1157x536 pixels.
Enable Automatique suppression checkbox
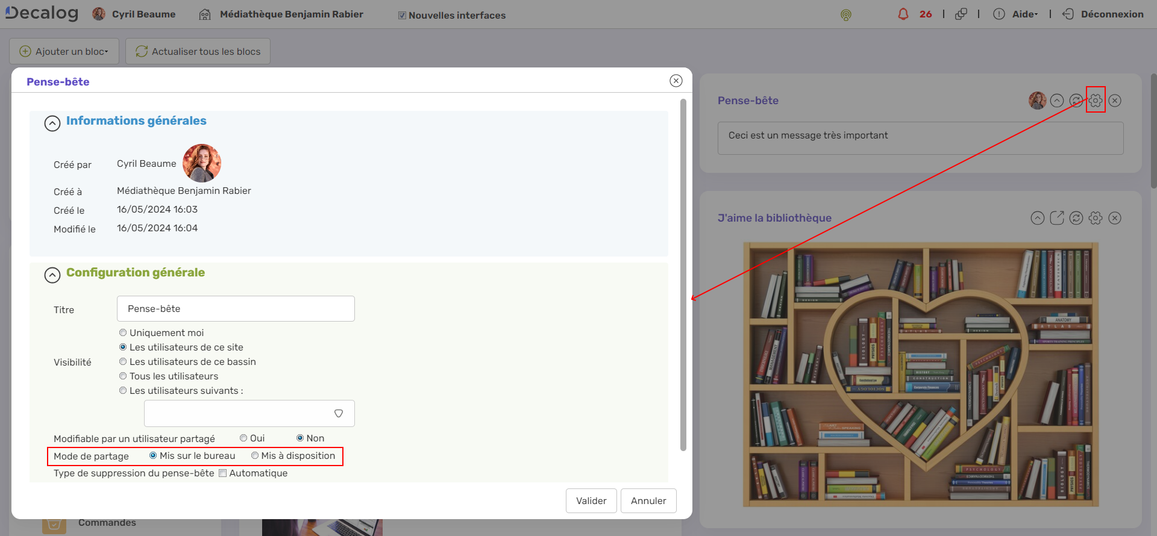222,473
